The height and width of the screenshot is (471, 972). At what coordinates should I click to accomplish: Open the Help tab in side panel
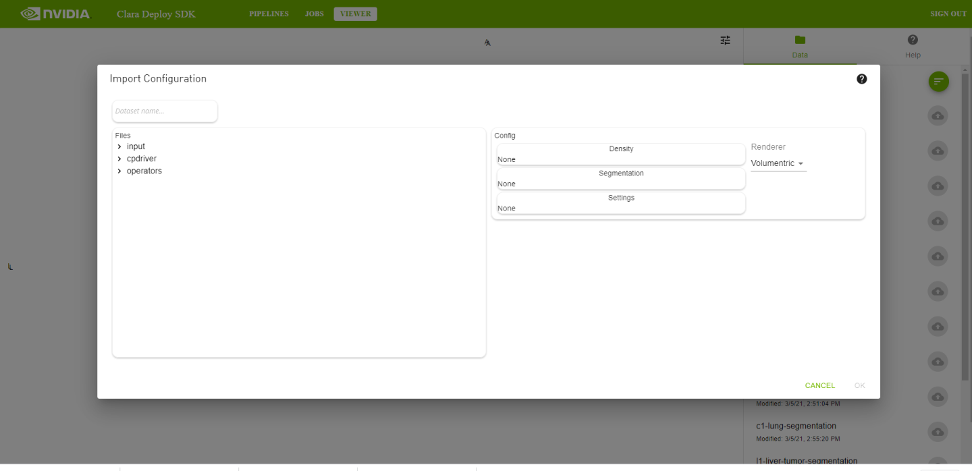(913, 46)
